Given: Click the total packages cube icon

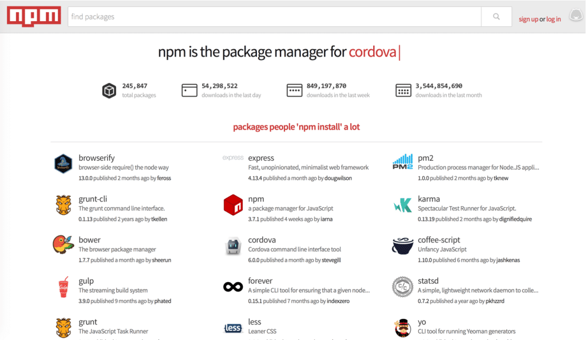Looking at the screenshot, I should point(109,90).
